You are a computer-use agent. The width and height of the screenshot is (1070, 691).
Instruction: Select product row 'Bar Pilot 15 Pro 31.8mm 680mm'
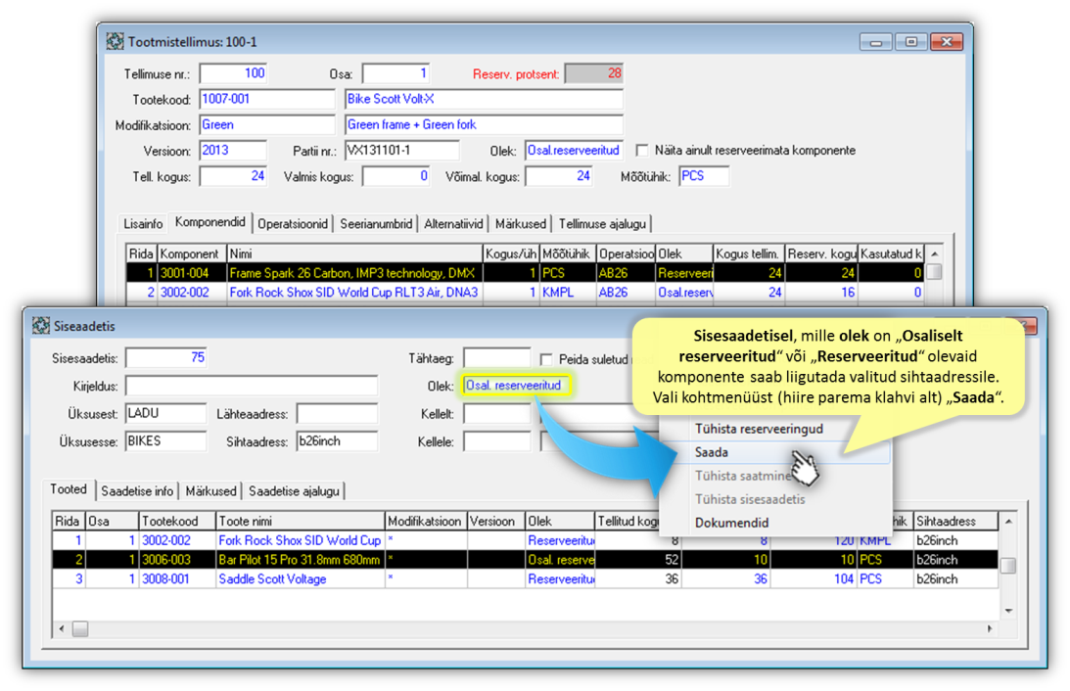(526, 559)
